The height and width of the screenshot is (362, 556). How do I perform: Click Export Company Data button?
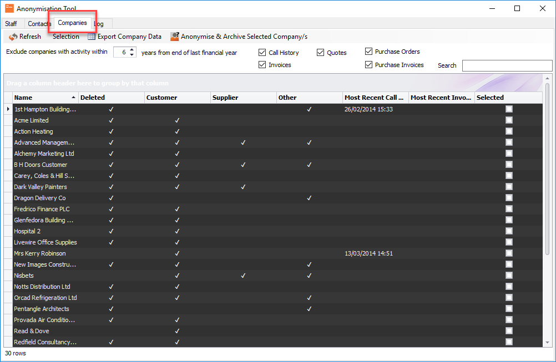[124, 37]
